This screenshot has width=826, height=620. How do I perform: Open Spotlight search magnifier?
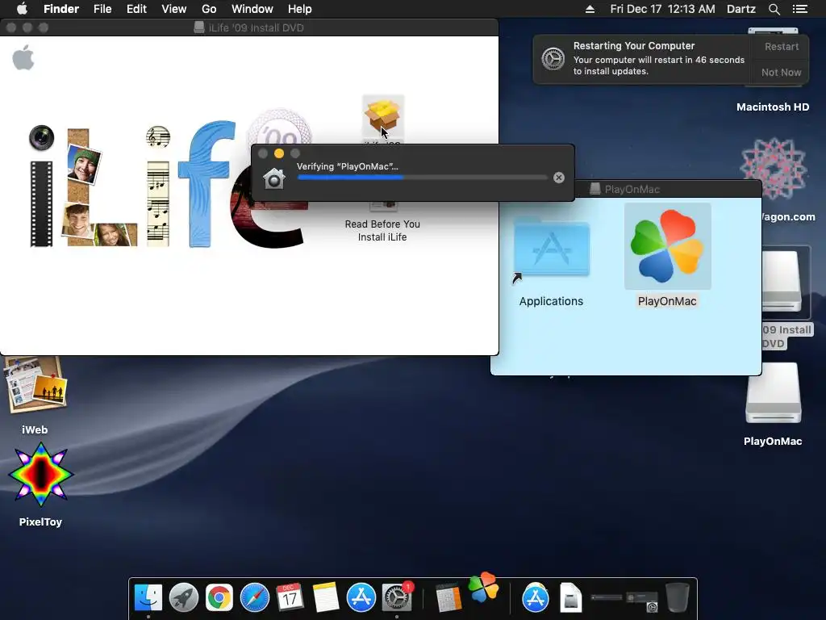point(774,9)
